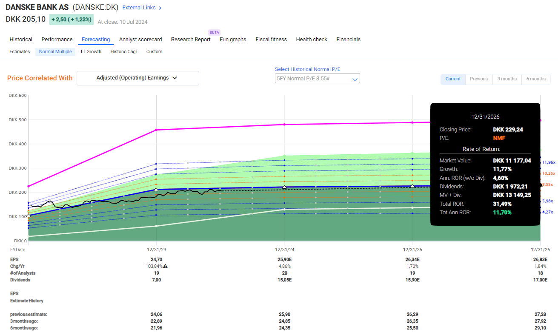Image resolution: width=558 pixels, height=332 pixels.
Task: Click the white triangle marker at 12/31/25
Action: pos(412,186)
